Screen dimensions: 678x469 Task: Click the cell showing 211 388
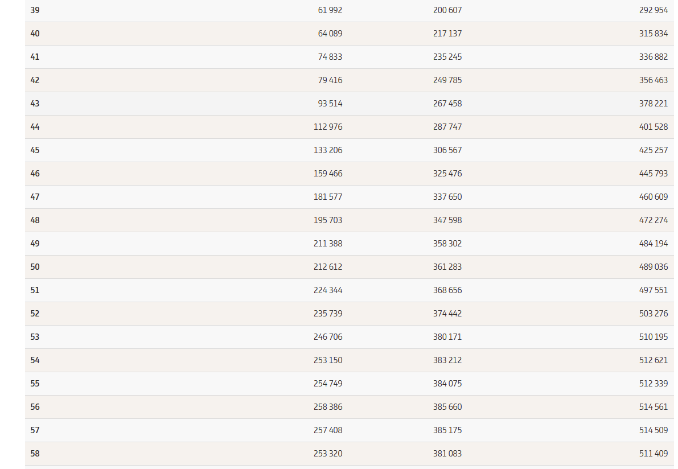pos(328,244)
